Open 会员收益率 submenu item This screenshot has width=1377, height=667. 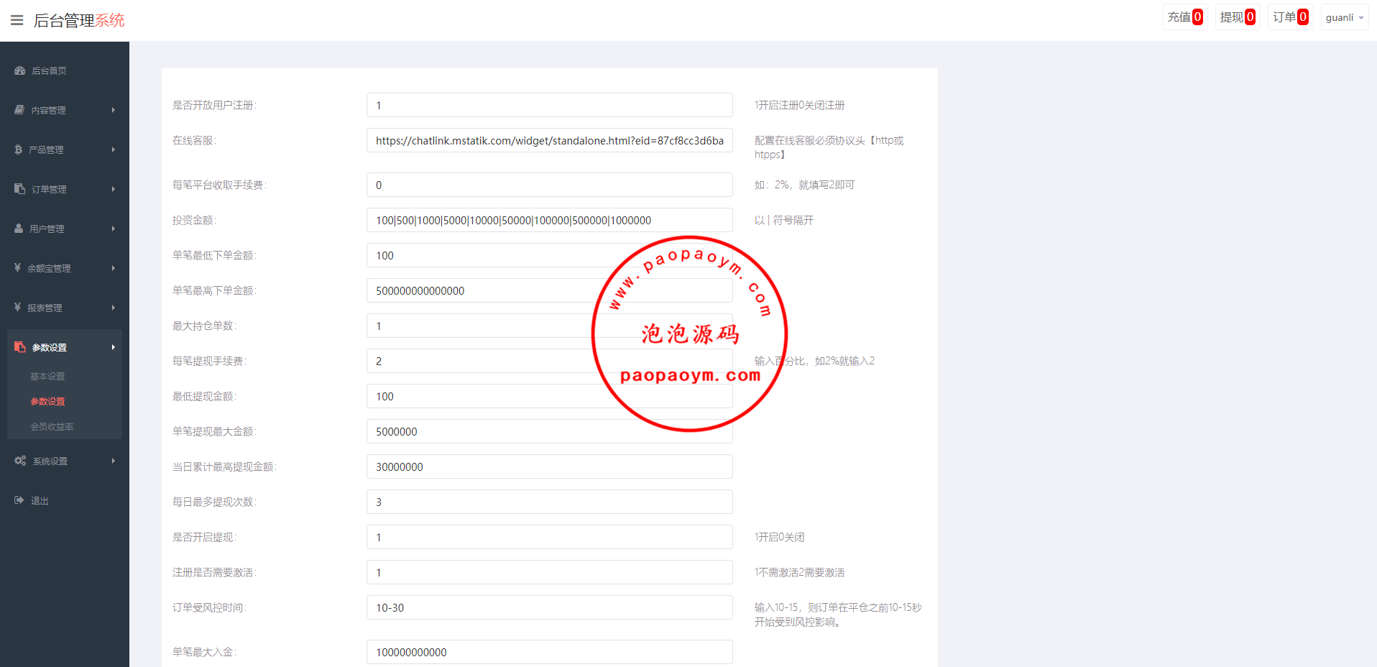click(52, 427)
